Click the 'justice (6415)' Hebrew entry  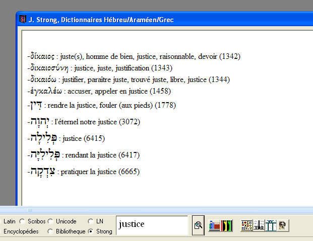[66, 138]
